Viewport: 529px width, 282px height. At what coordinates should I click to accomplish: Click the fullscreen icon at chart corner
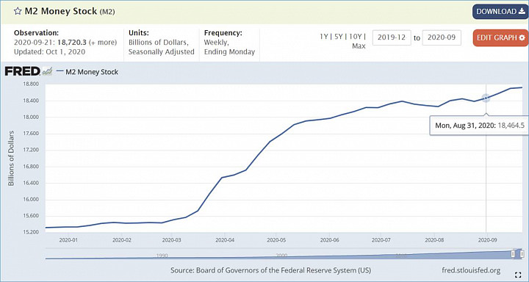tap(518, 274)
